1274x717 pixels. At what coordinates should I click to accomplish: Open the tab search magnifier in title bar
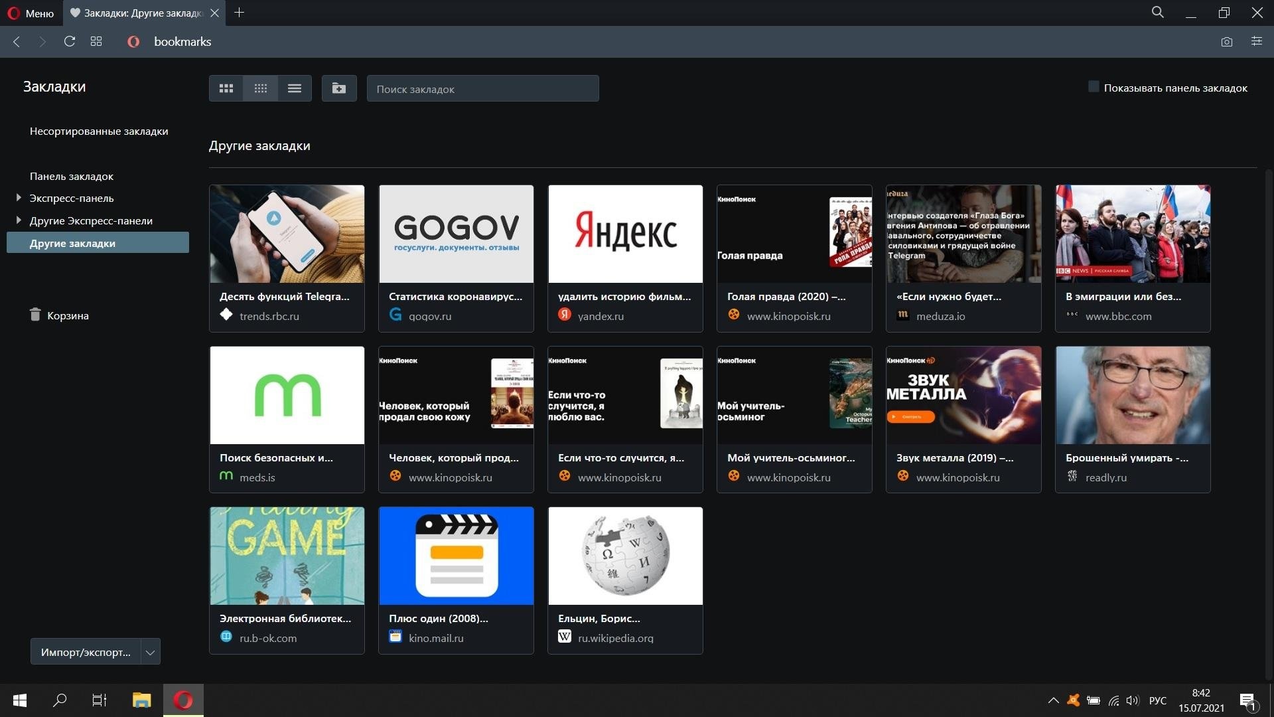click(x=1157, y=13)
